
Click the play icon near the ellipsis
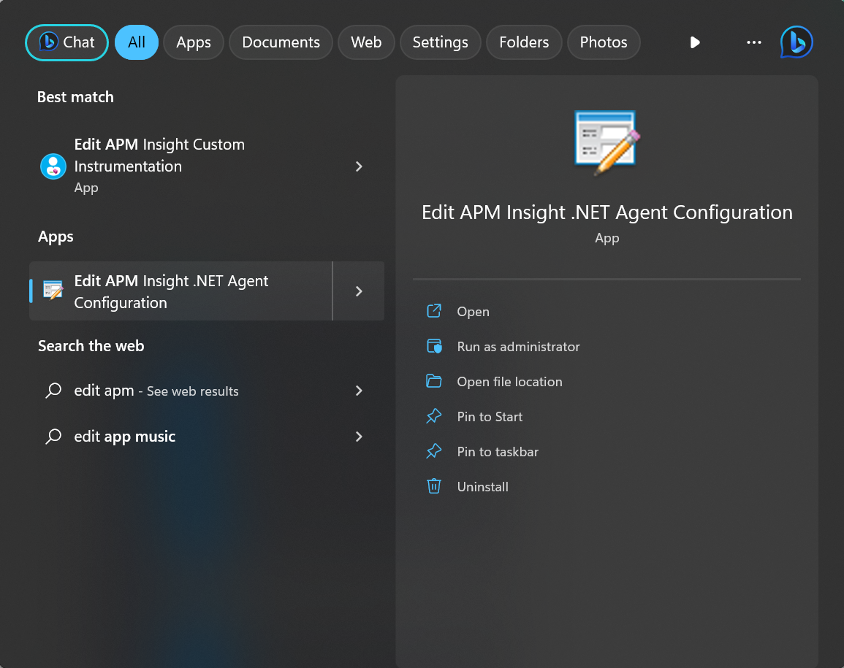(694, 42)
